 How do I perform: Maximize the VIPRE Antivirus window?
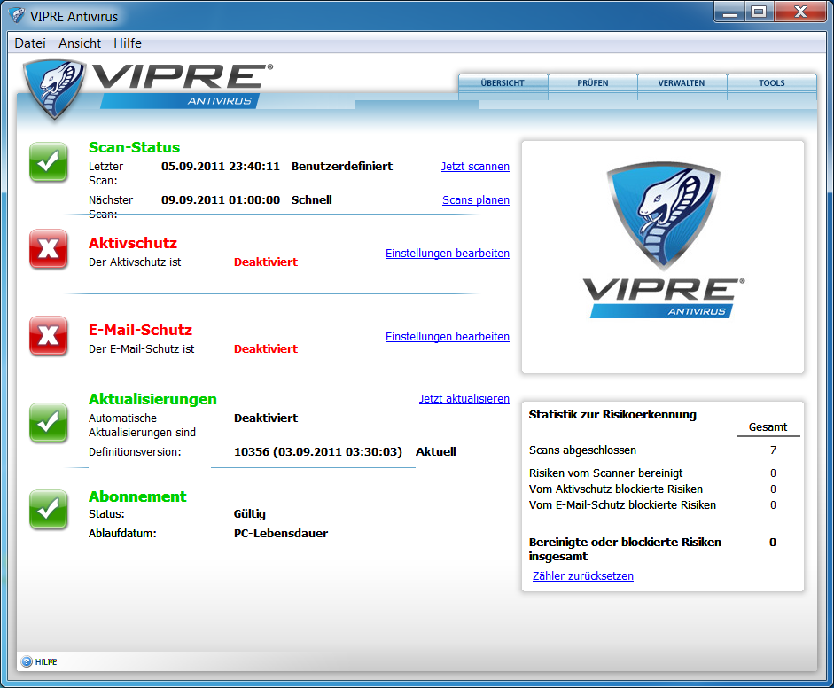point(759,12)
